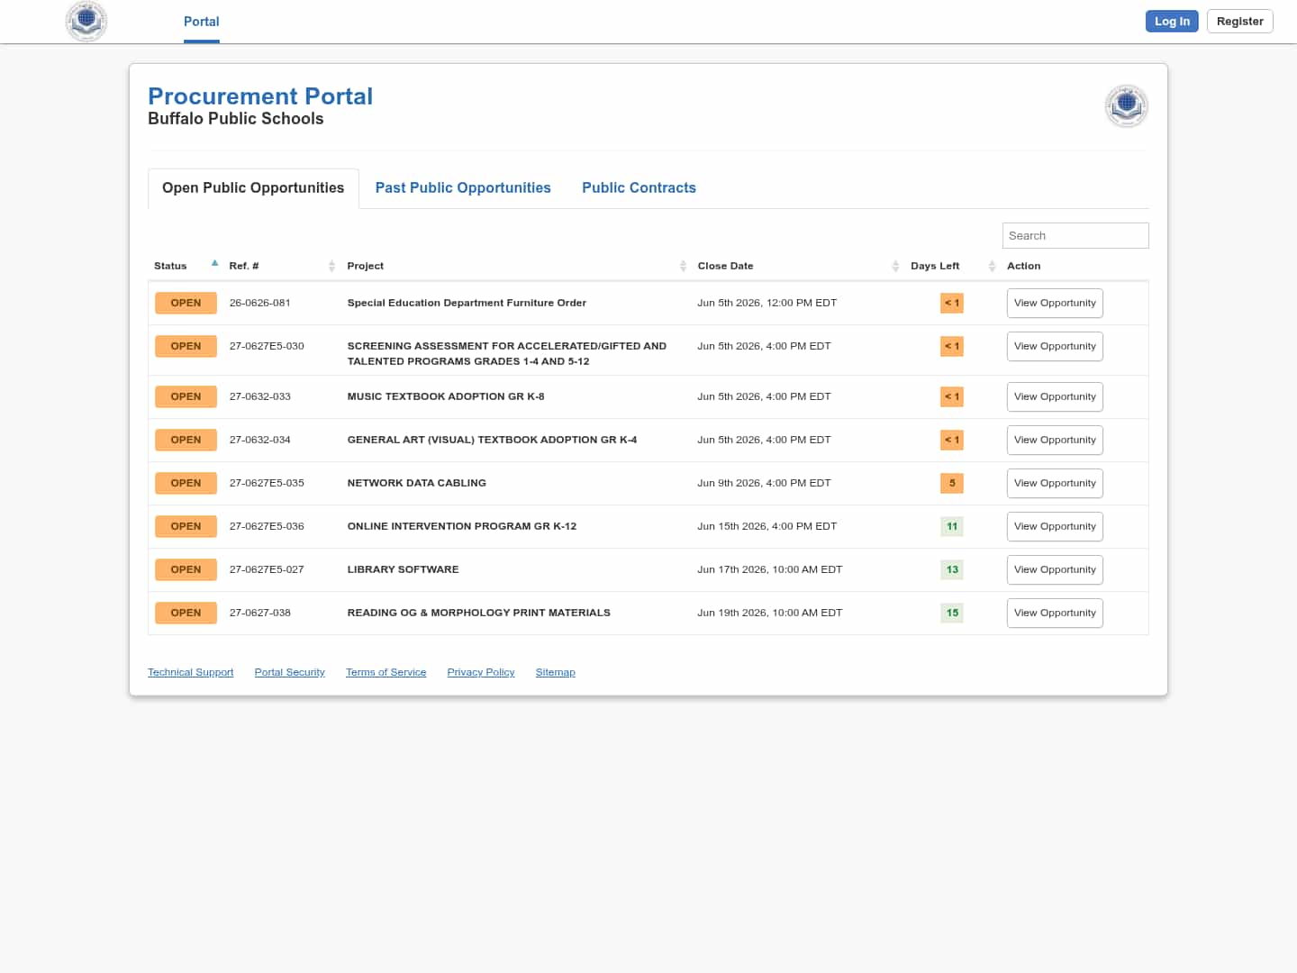The height and width of the screenshot is (973, 1297).
Task: Click project title MUSIC TEXTBOOK ADOPTION GR K-8
Action: point(446,396)
